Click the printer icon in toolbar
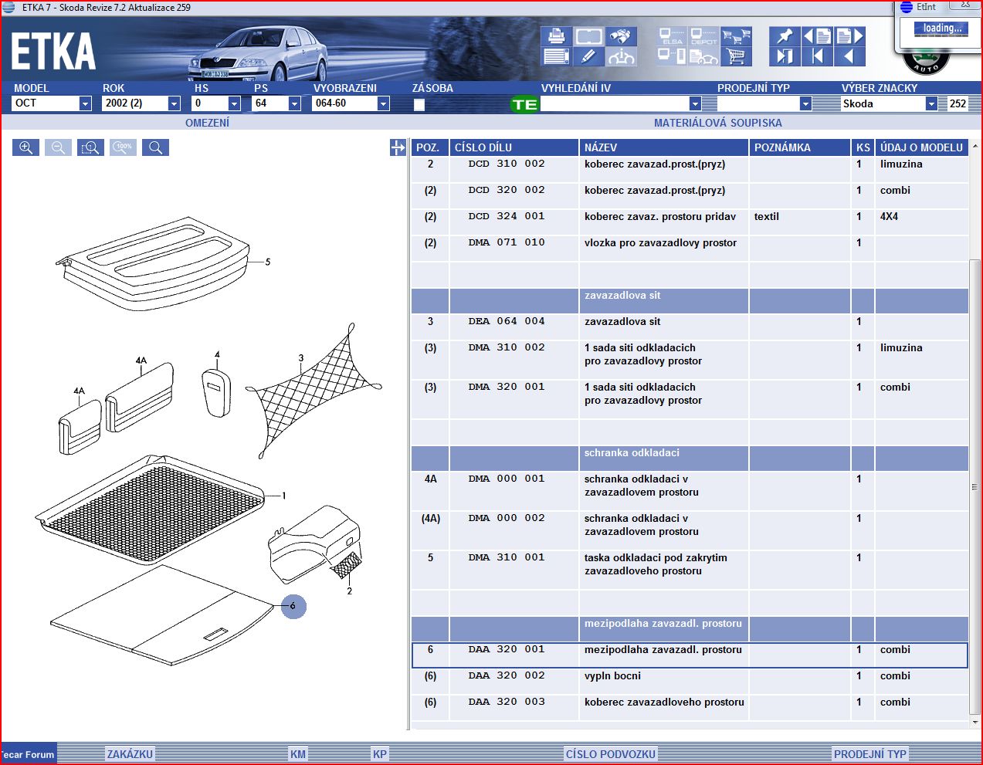Screen dimensions: 983x765 click(x=556, y=36)
